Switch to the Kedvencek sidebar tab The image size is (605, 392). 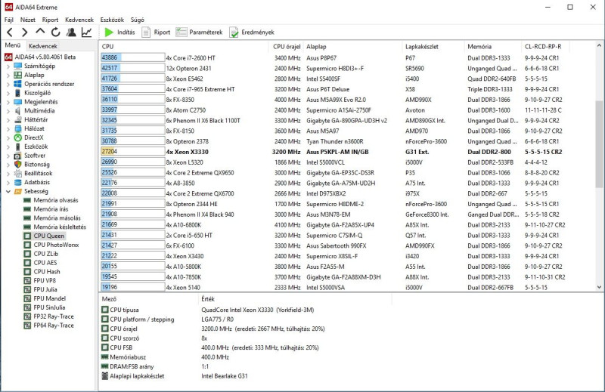pos(43,46)
